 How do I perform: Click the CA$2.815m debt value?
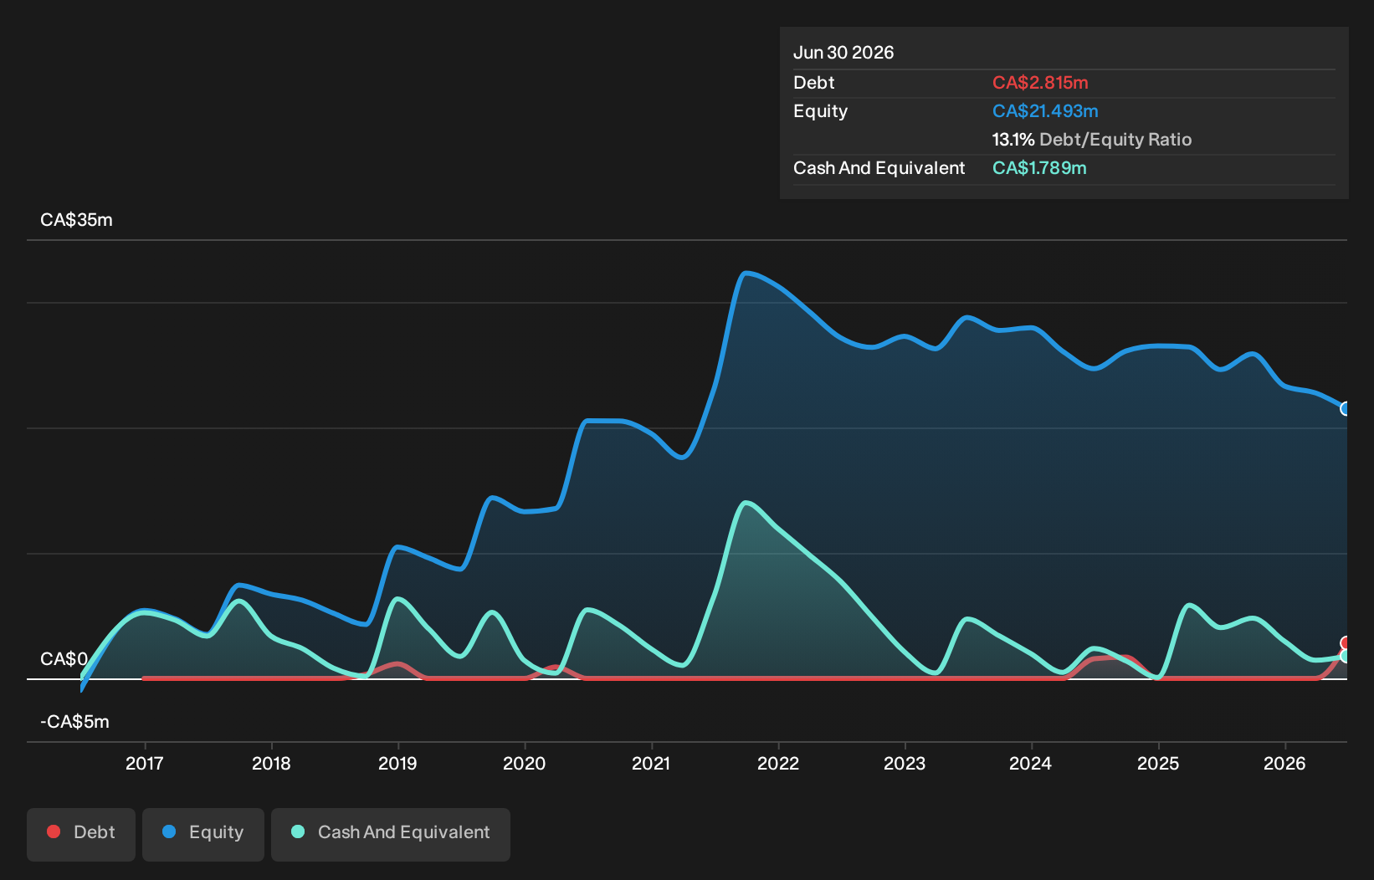point(1040,83)
